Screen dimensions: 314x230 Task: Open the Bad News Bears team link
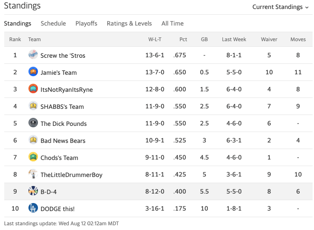coord(64,141)
